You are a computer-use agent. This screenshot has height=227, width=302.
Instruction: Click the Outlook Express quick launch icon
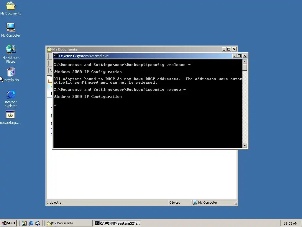pos(38,223)
